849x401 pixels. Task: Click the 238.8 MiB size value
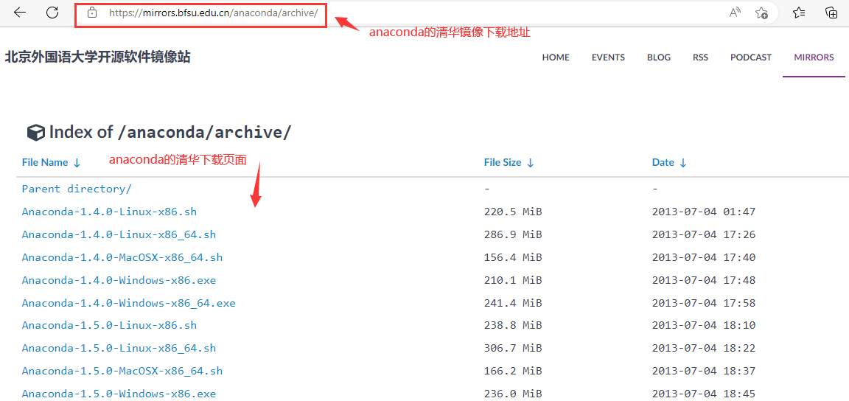pyautogui.click(x=513, y=325)
